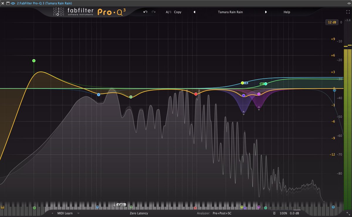Click the Redo arrow icon
This screenshot has height=217, width=352.
[154, 12]
